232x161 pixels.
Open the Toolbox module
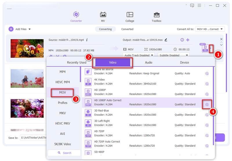[x=157, y=17]
